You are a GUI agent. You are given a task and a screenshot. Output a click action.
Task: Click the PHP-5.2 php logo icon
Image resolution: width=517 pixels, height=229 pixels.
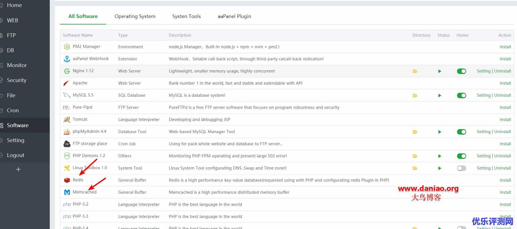[67, 204]
